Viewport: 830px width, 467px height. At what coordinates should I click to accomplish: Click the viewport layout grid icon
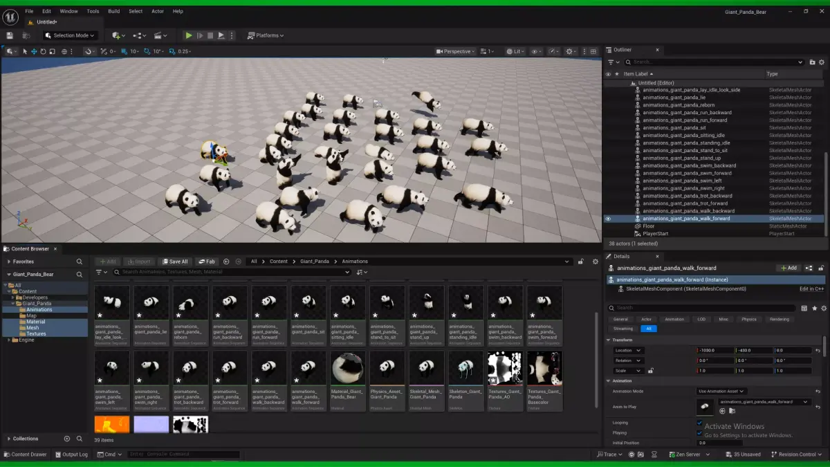tap(592, 51)
